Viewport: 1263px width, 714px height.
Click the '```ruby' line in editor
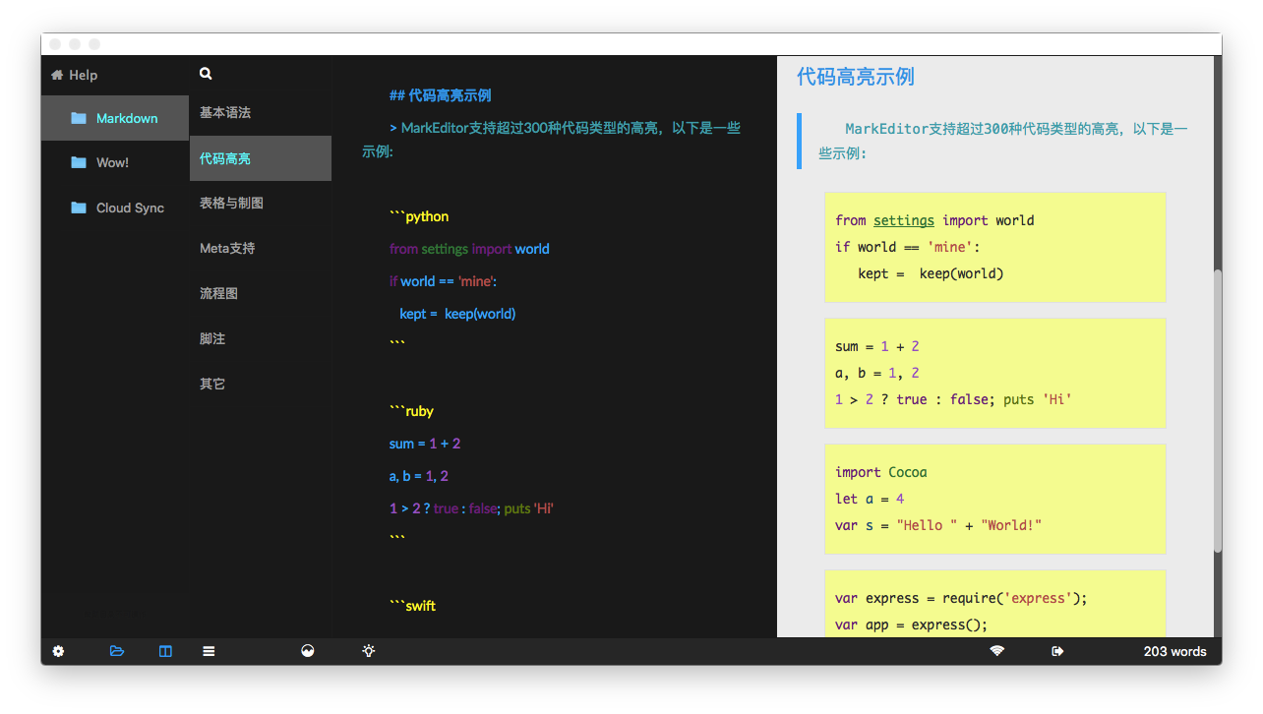(411, 412)
